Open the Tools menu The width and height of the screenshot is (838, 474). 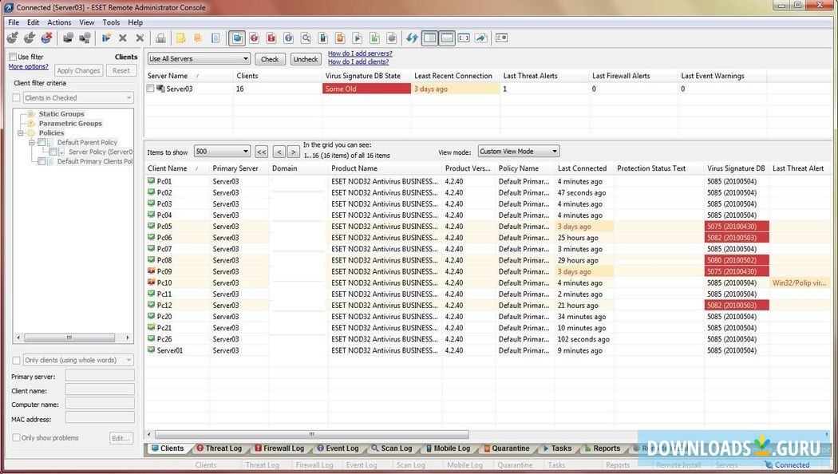pos(111,22)
